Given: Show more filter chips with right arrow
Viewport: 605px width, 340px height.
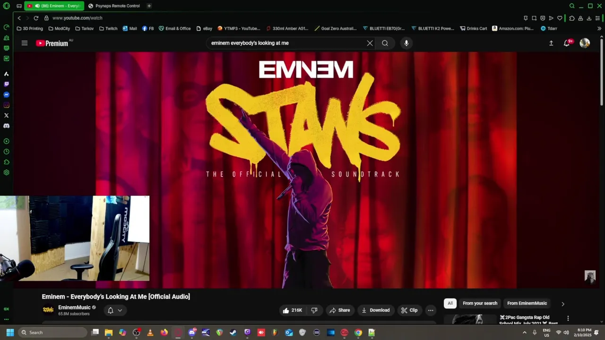Looking at the screenshot, I should click(562, 304).
